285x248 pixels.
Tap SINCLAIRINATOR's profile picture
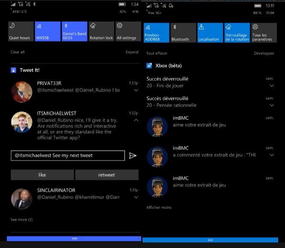coord(21,198)
